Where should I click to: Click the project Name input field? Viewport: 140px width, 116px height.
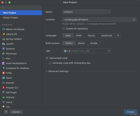87,12
